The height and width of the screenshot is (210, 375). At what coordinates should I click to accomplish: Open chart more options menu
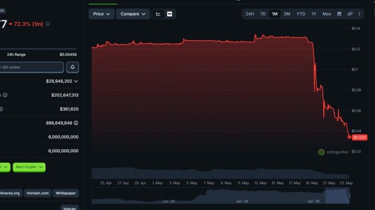[359, 14]
